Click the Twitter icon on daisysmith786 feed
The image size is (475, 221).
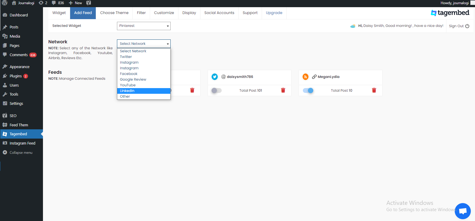tap(215, 77)
